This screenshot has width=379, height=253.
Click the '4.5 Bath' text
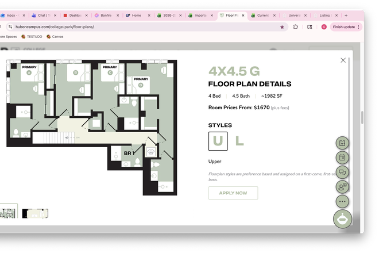[241, 96]
